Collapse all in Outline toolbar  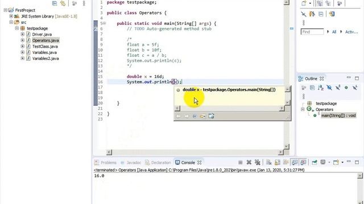coord(312,88)
